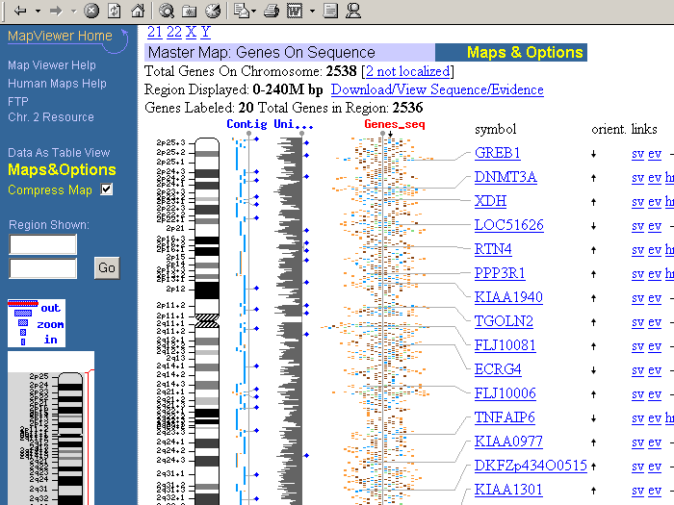
Task: Click the Genes_seq map column header
Action: pyautogui.click(x=395, y=124)
